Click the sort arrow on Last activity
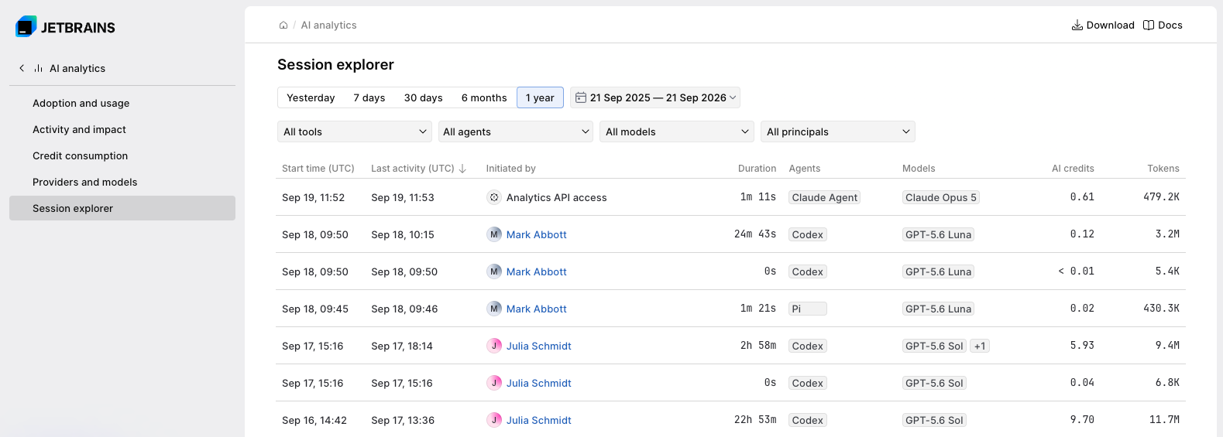The height and width of the screenshot is (437, 1223). pyautogui.click(x=462, y=168)
